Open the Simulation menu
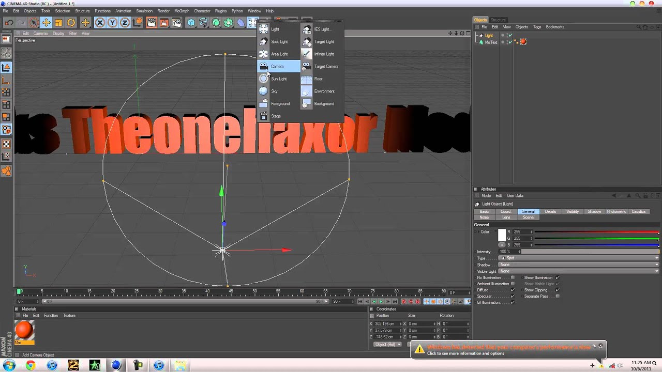Screen dimensions: 662x372 (x=144, y=11)
